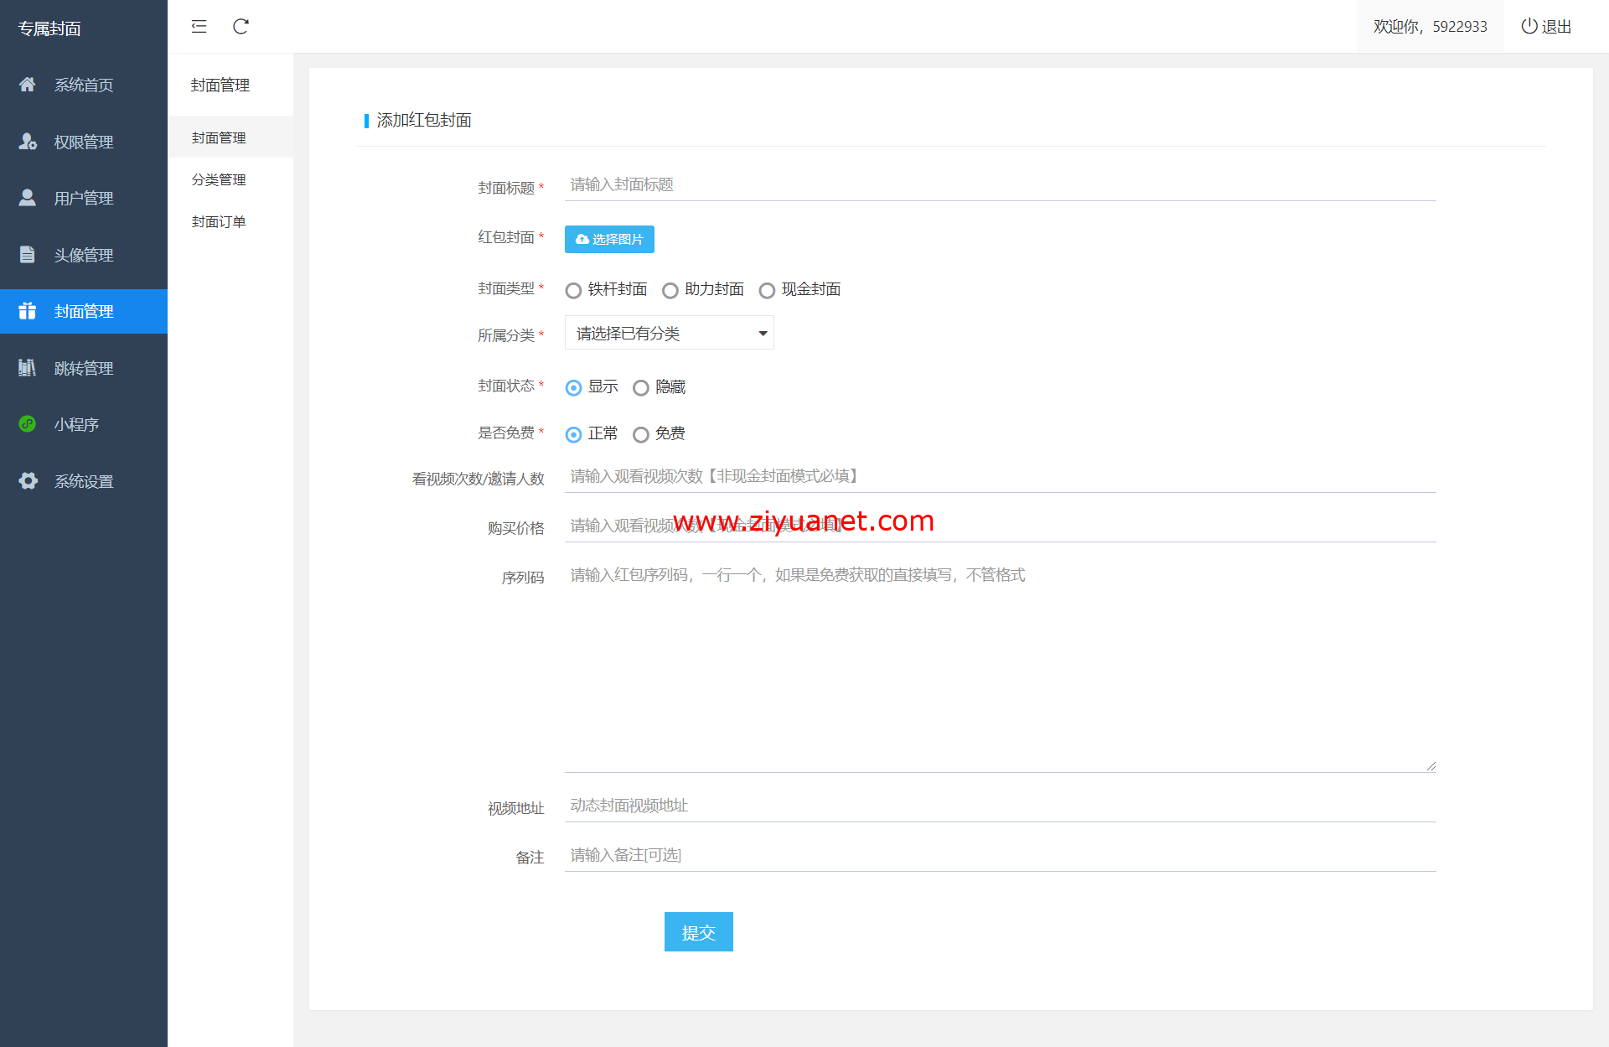This screenshot has height=1047, width=1609.
Task: Submit the form with the 提交 button
Action: coord(699,932)
